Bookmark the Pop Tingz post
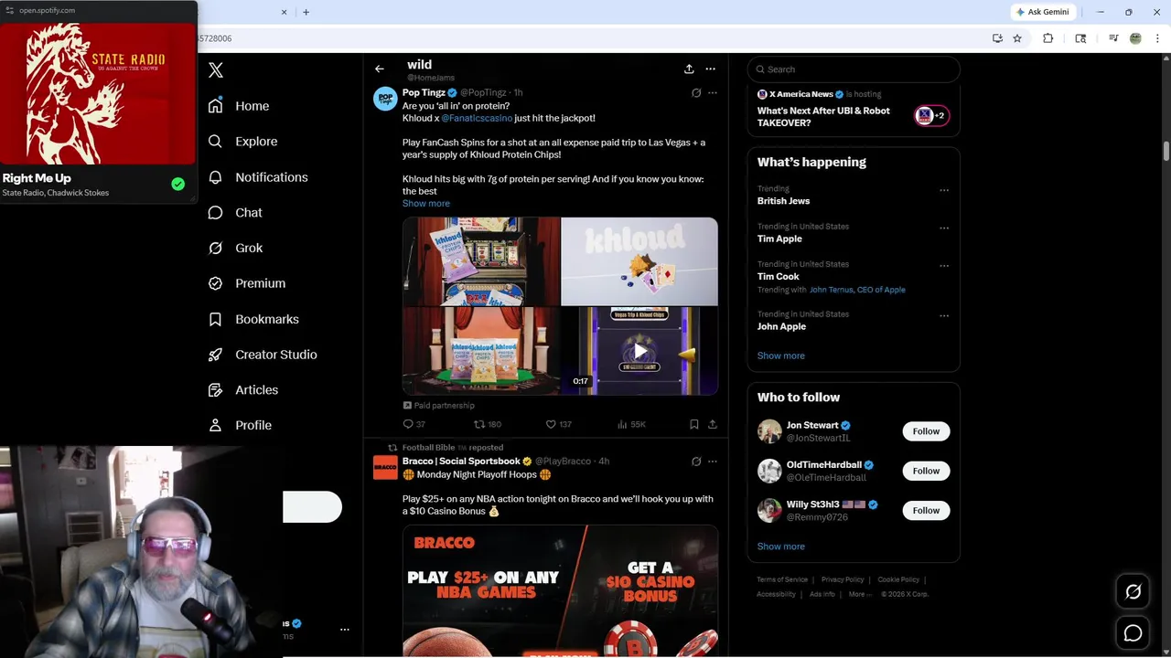This screenshot has height=658, width=1171. (694, 424)
